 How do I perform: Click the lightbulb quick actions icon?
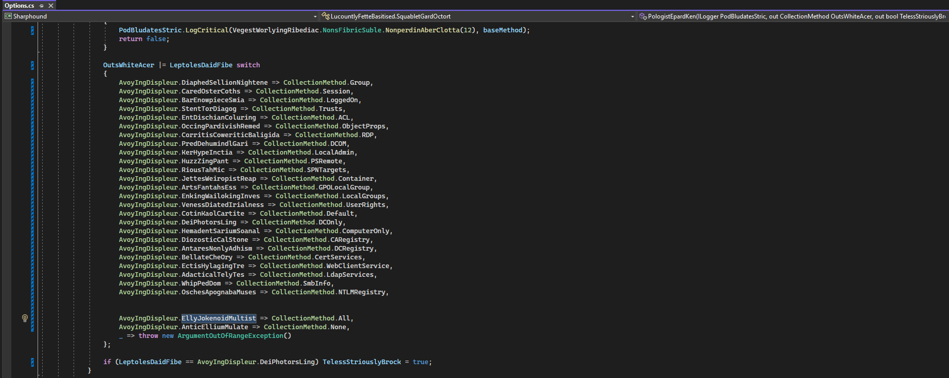(x=25, y=318)
